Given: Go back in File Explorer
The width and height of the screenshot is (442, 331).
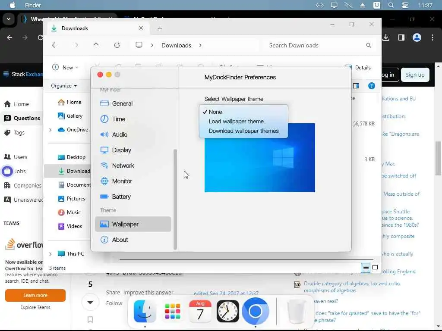Looking at the screenshot, I should 55,45.
